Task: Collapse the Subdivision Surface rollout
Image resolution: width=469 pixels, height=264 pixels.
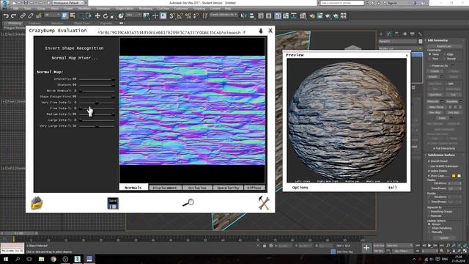Action: pyautogui.click(x=441, y=155)
